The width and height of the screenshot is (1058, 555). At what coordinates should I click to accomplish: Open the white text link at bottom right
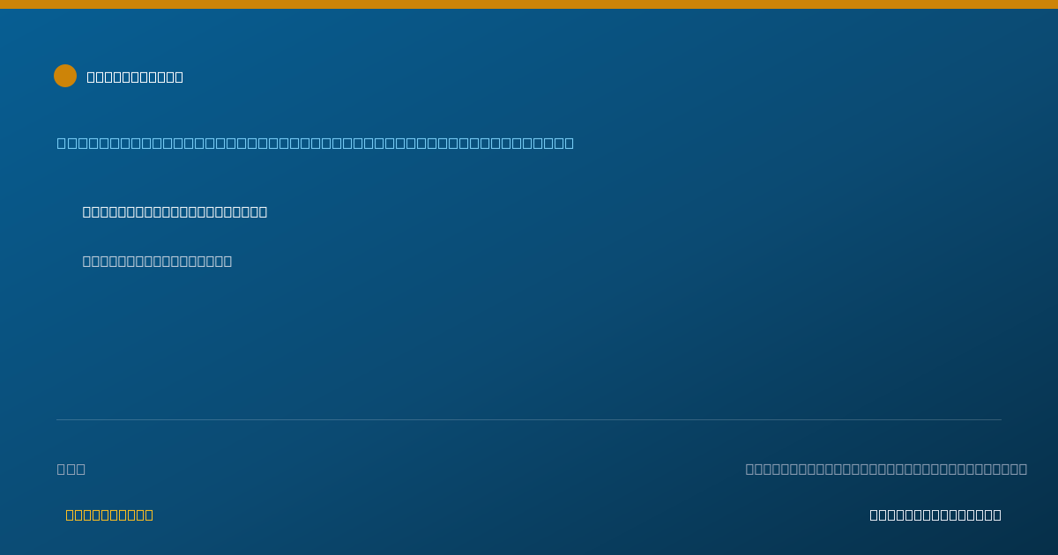click(x=935, y=514)
